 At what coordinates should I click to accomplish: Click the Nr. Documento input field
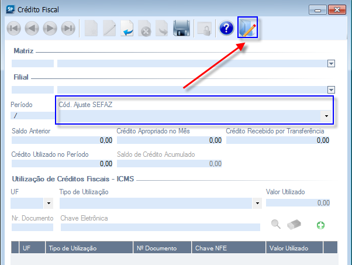pyautogui.click(x=32, y=228)
